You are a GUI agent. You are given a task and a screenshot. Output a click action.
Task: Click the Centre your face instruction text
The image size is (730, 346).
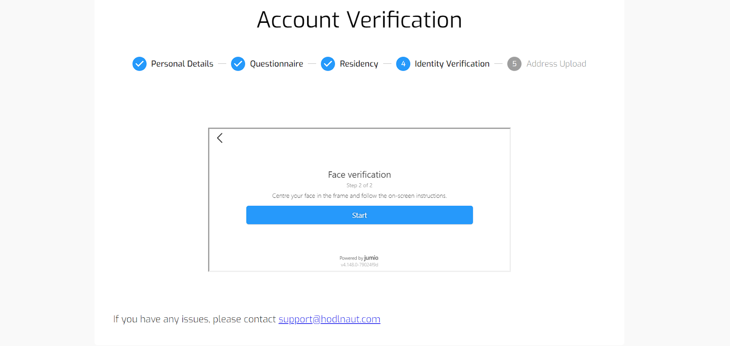(x=359, y=196)
